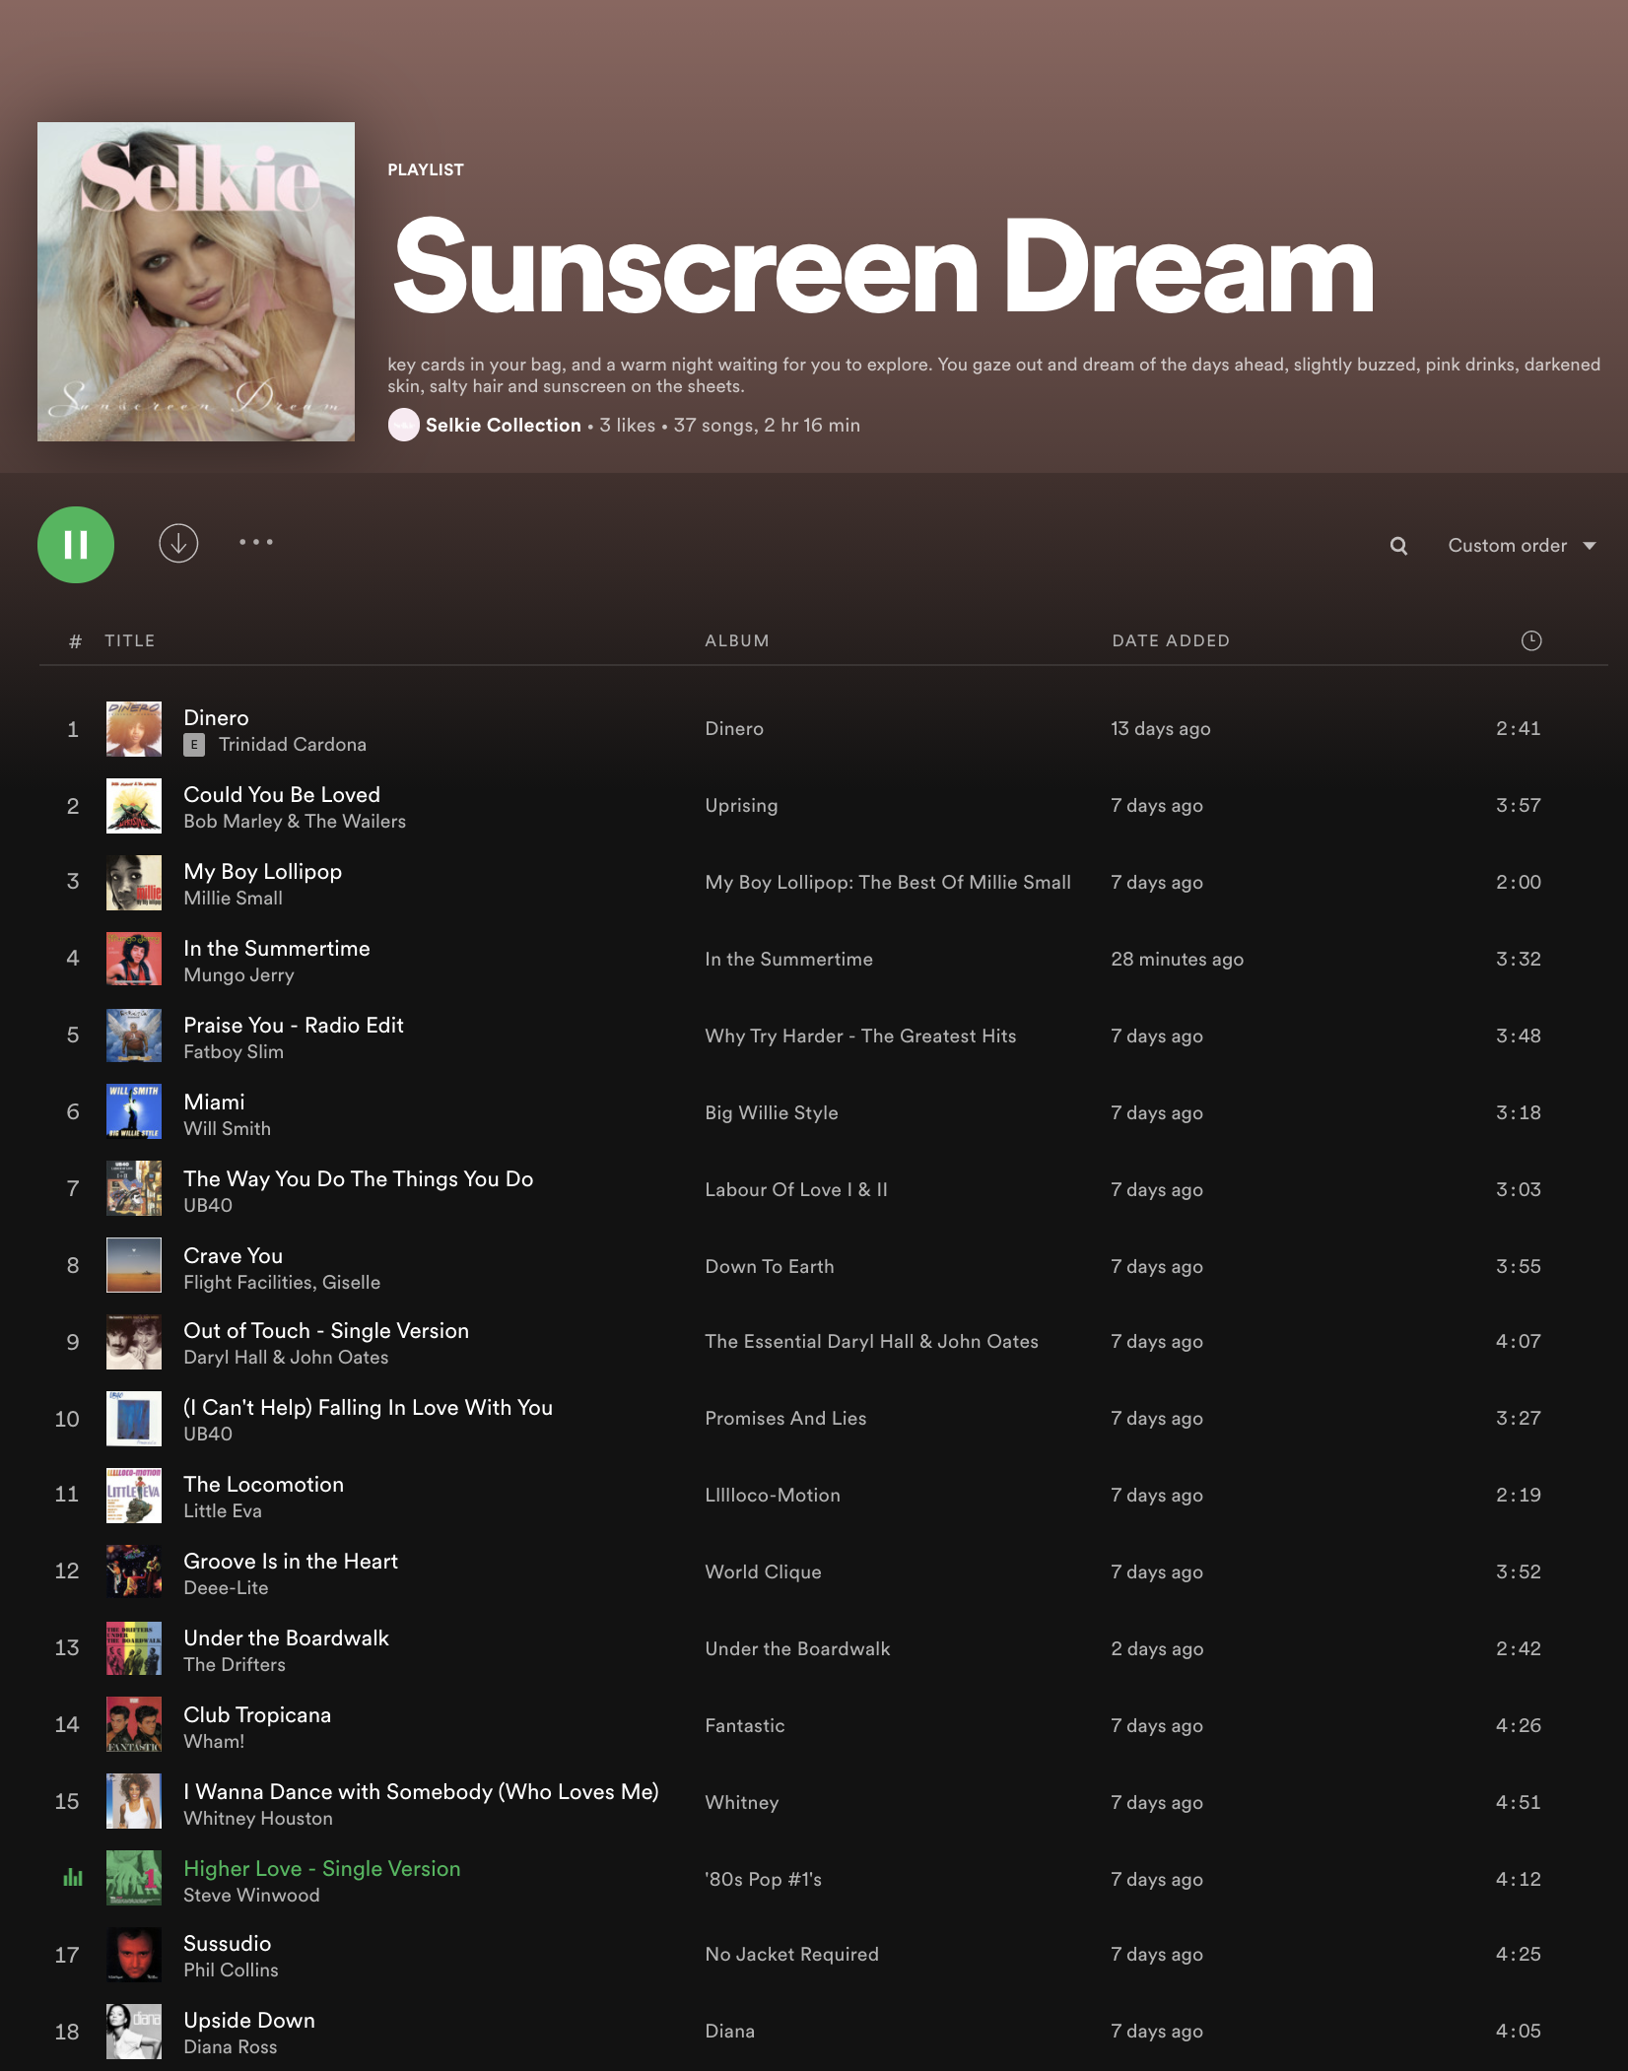Screen dimensions: 1628x2071
Task: Sort by the ALBUM column header
Action: pos(736,641)
